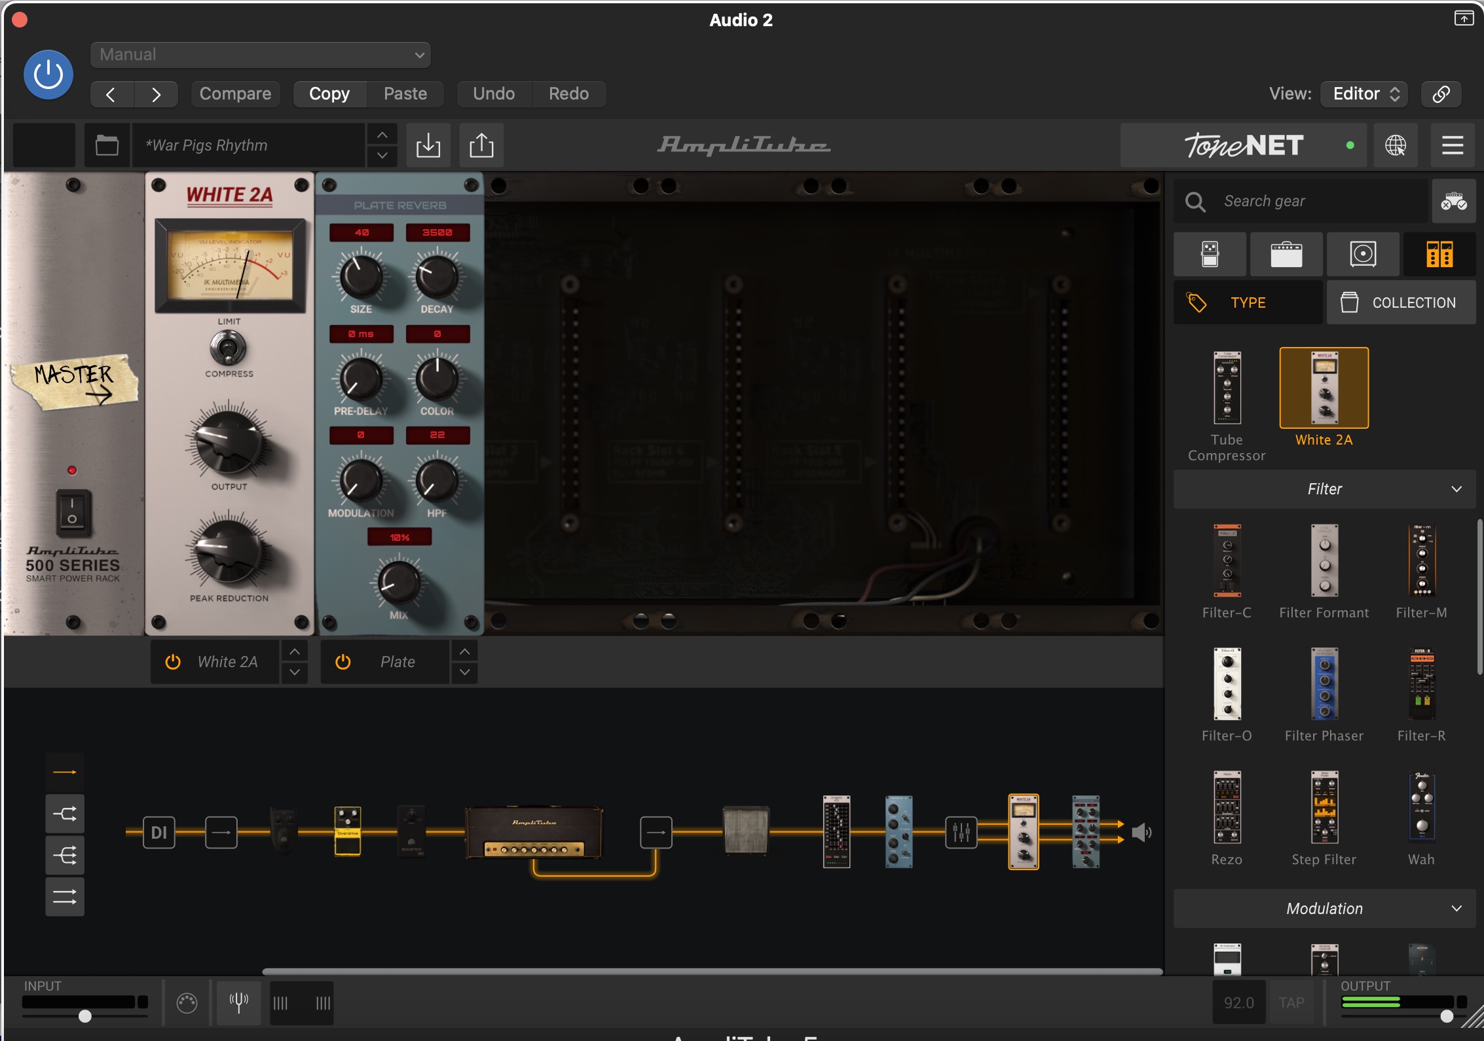Image resolution: width=1484 pixels, height=1041 pixels.
Task: Move the Plate slot down
Action: [x=464, y=672]
